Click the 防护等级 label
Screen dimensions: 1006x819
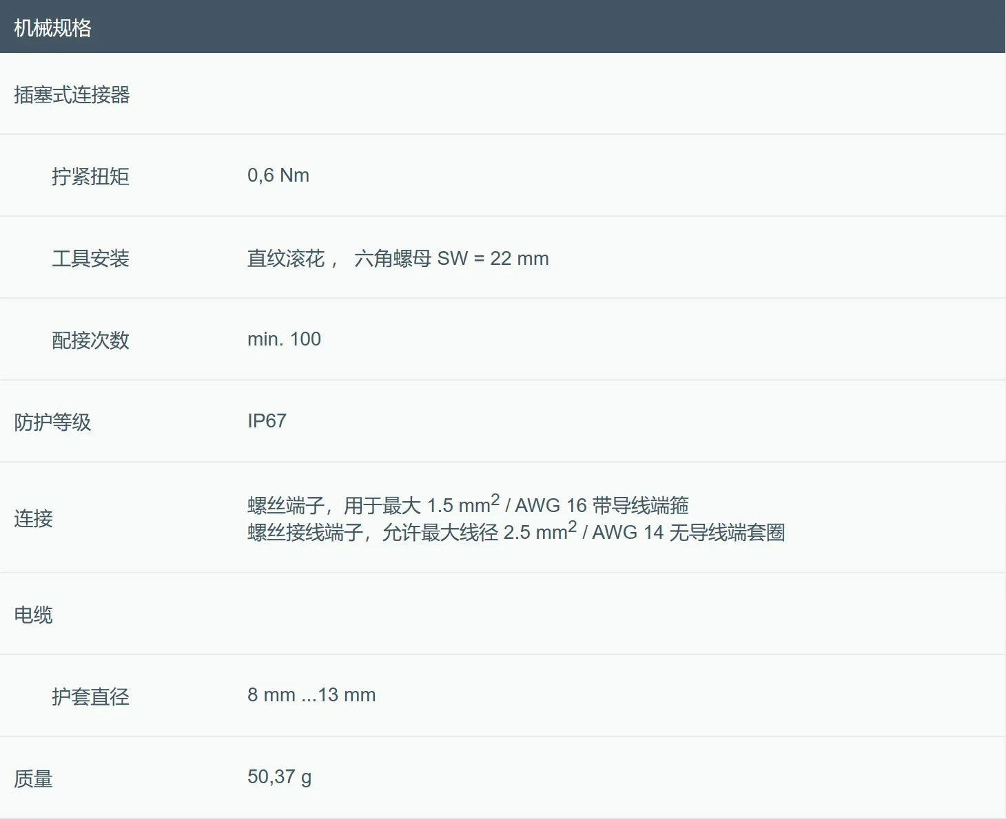(x=52, y=422)
